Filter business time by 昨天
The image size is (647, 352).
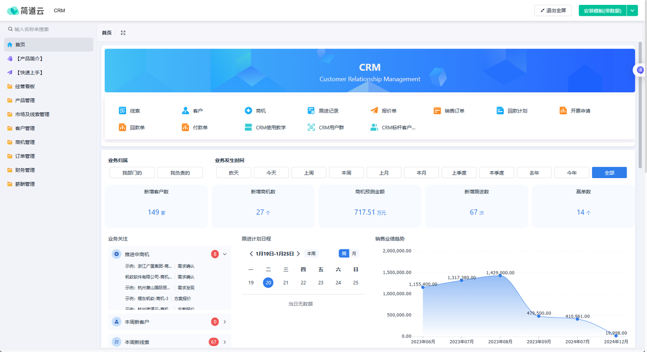point(233,173)
